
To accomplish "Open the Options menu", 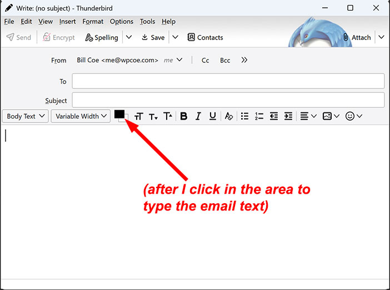I will 122,22.
